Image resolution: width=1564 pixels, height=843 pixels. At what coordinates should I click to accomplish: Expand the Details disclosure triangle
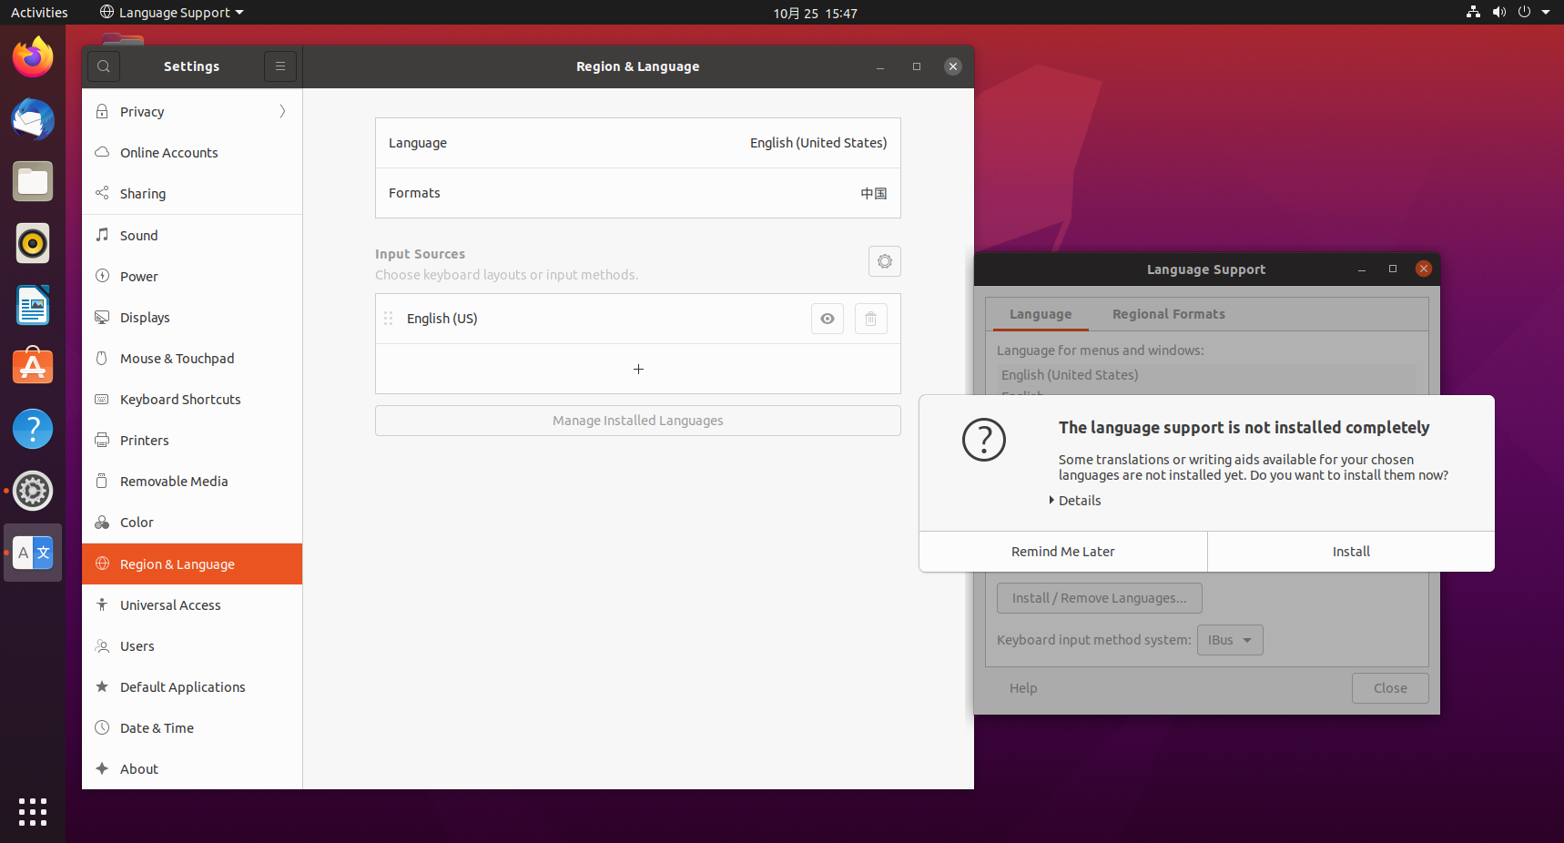[x=1052, y=501]
